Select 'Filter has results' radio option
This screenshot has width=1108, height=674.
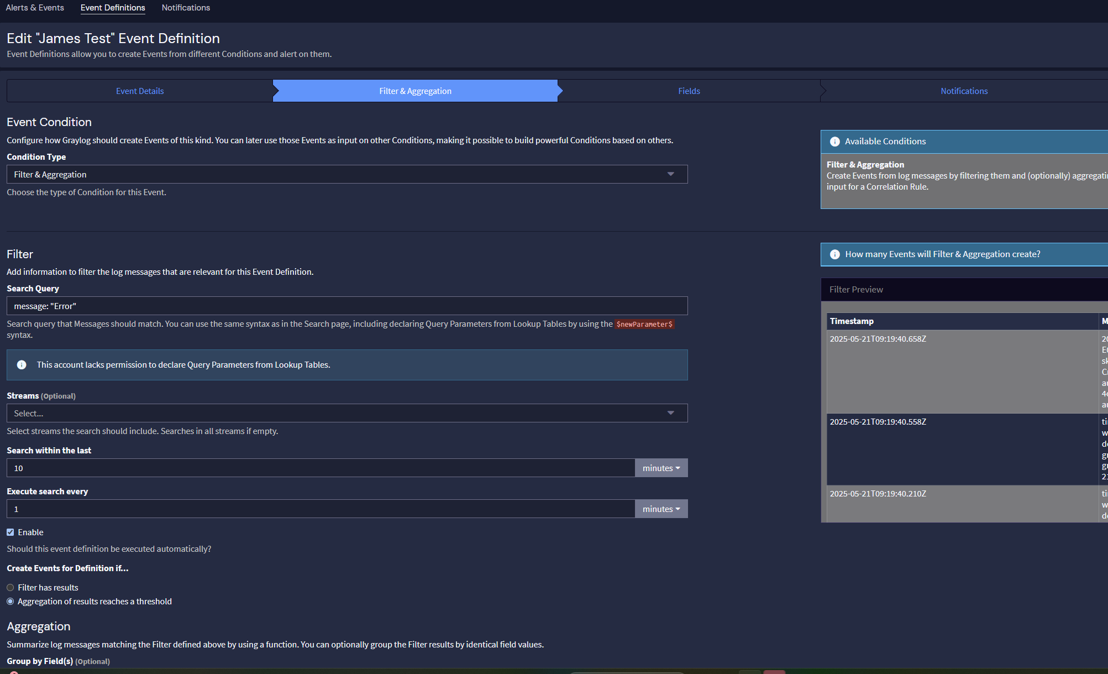(10, 588)
